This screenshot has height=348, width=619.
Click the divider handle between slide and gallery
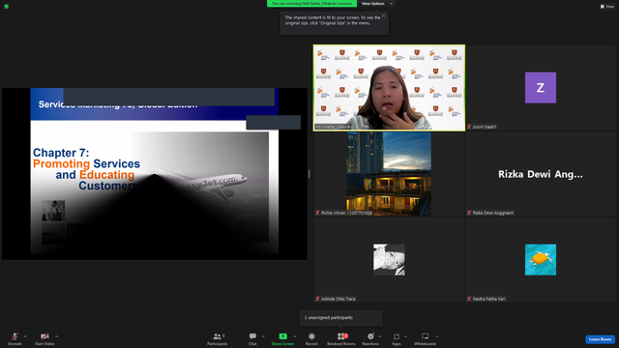click(309, 174)
